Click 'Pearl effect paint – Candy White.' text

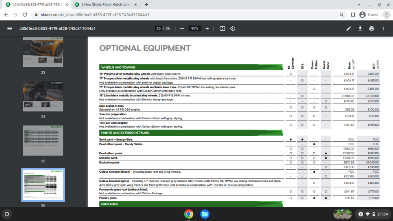click(x=121, y=144)
